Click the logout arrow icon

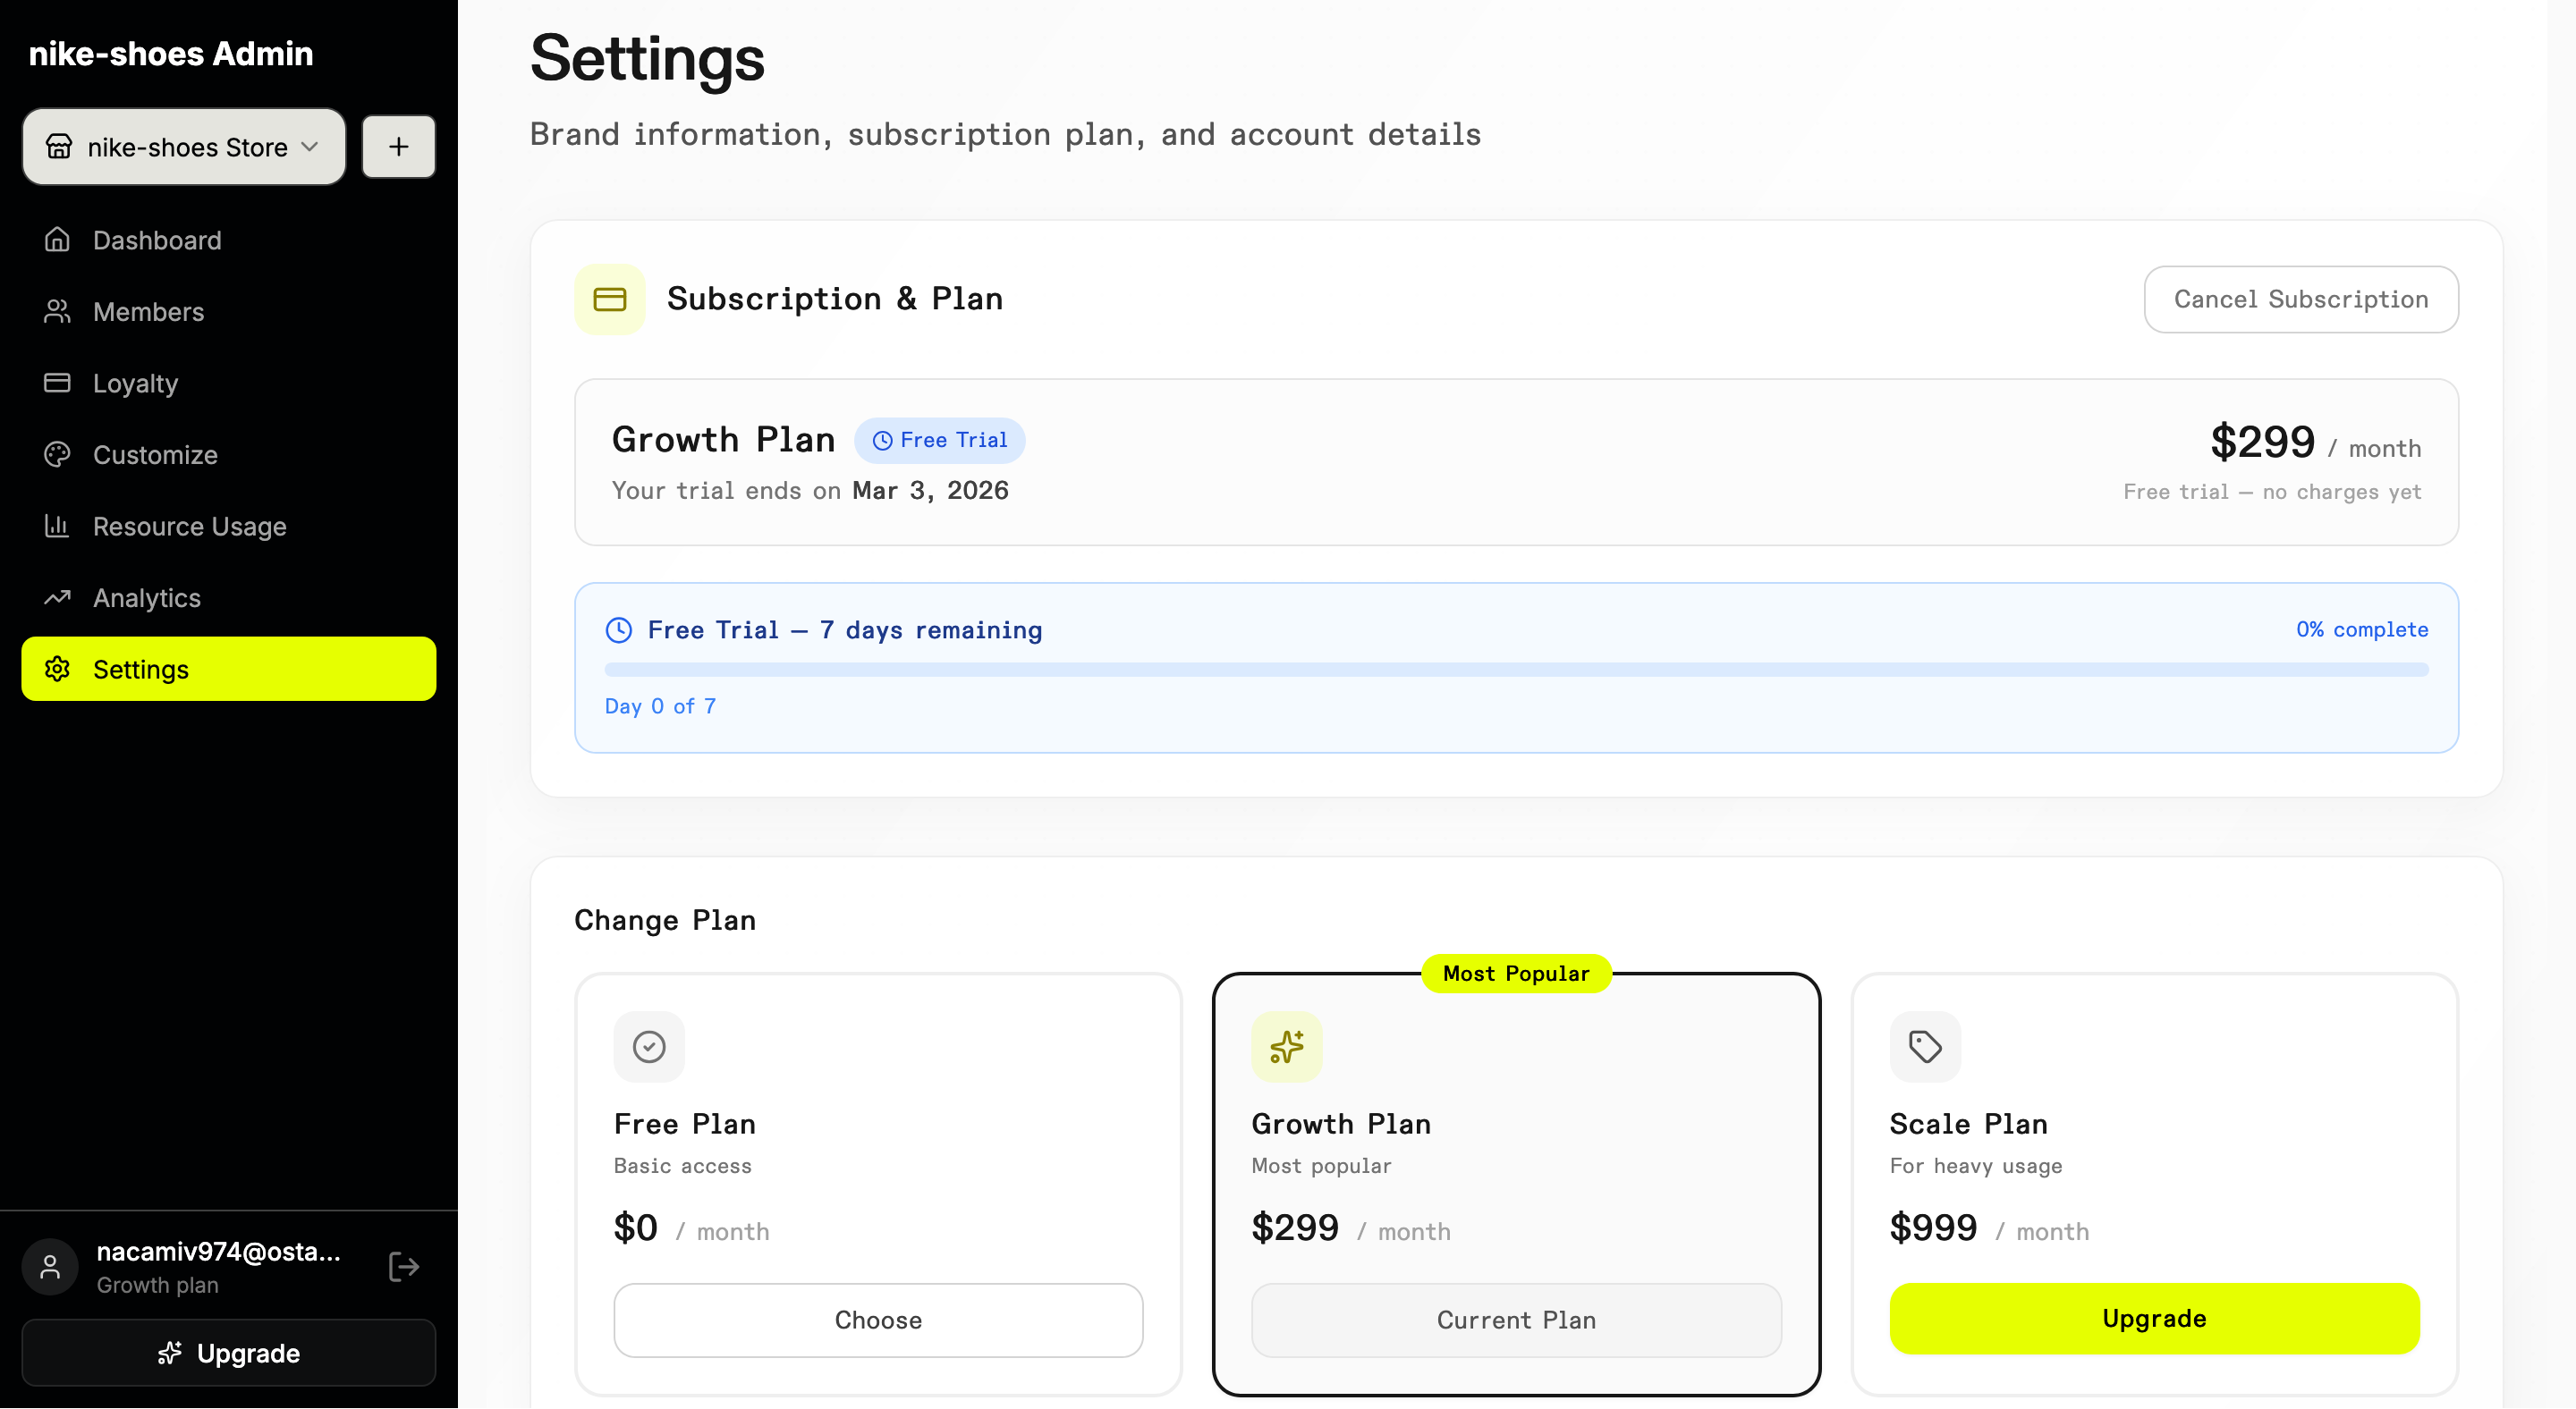point(403,1267)
